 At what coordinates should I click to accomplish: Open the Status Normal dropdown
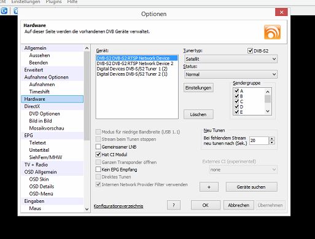231,74
